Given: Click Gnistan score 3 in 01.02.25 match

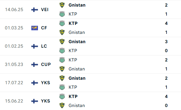Looking at the screenshot, I should click(166, 42).
